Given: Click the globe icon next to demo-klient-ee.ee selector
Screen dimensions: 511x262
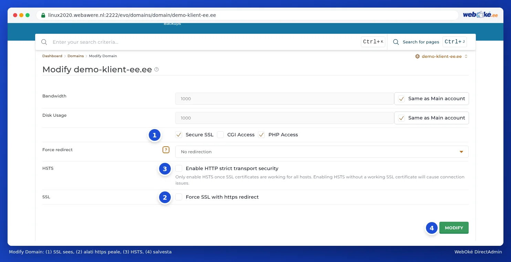Looking at the screenshot, I should point(417,56).
